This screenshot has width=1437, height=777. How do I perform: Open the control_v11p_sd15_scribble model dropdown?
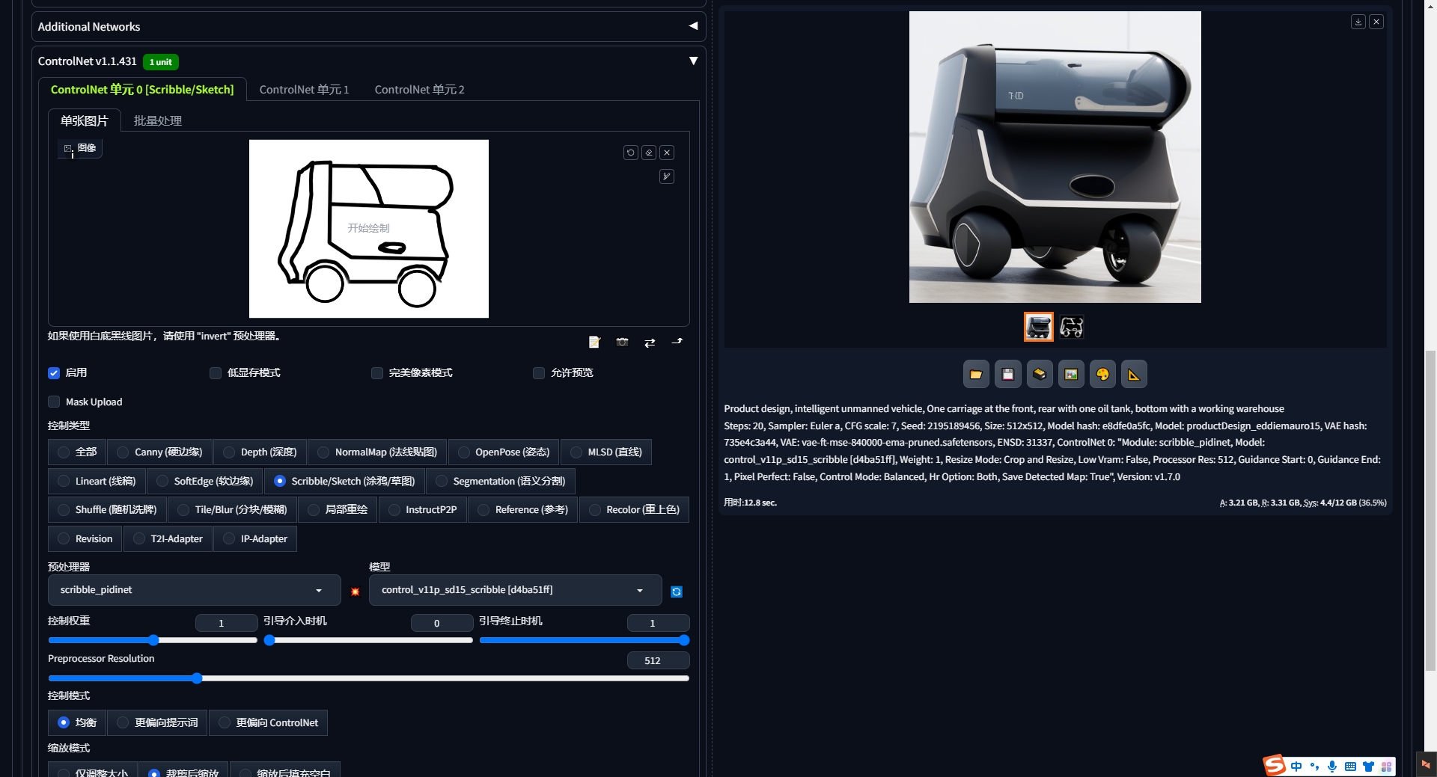pyautogui.click(x=513, y=590)
